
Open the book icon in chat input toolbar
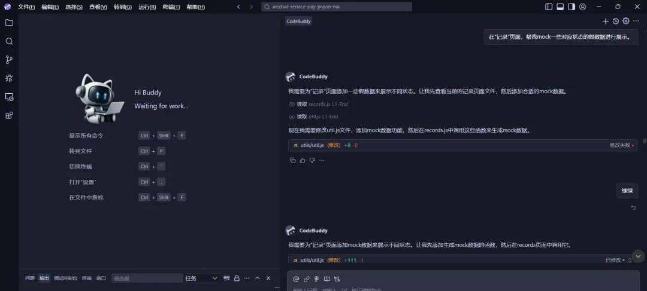point(327,278)
